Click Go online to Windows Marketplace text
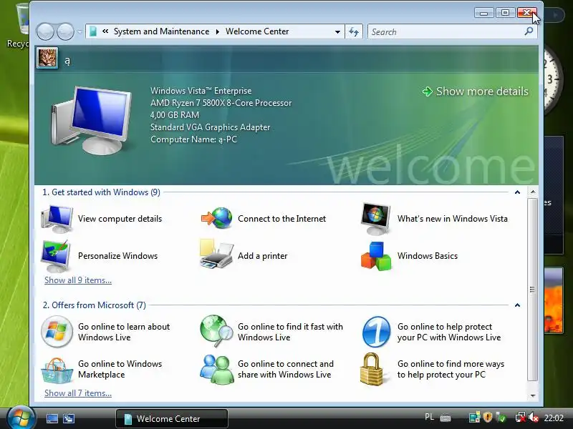Viewport: 573px width, 429px height. point(120,369)
